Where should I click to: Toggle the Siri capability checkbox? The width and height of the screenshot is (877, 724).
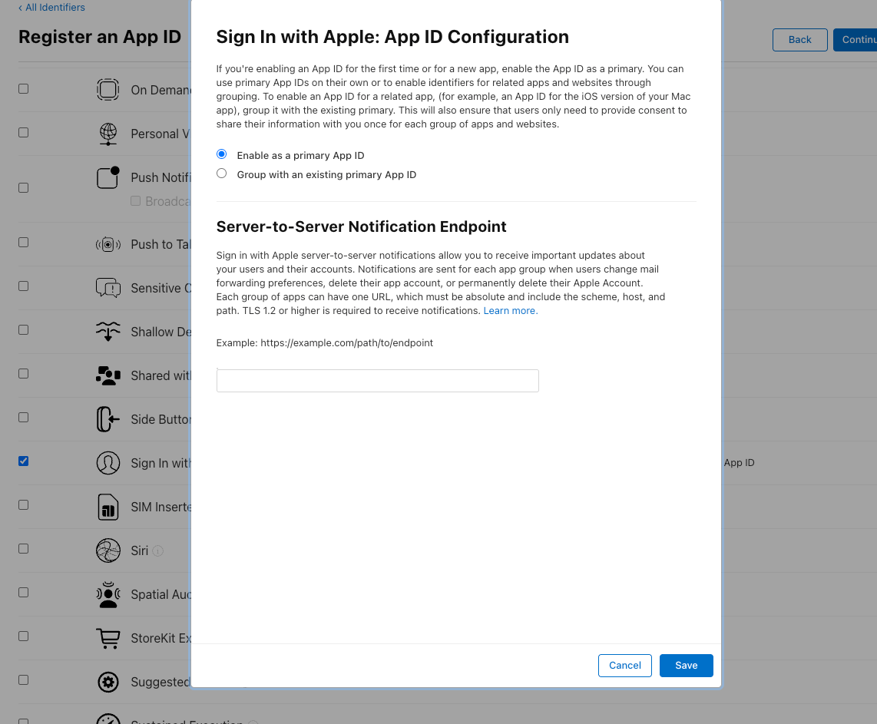tap(24, 549)
